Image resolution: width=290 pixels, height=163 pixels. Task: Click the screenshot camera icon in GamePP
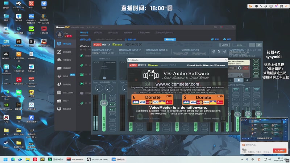click(224, 39)
